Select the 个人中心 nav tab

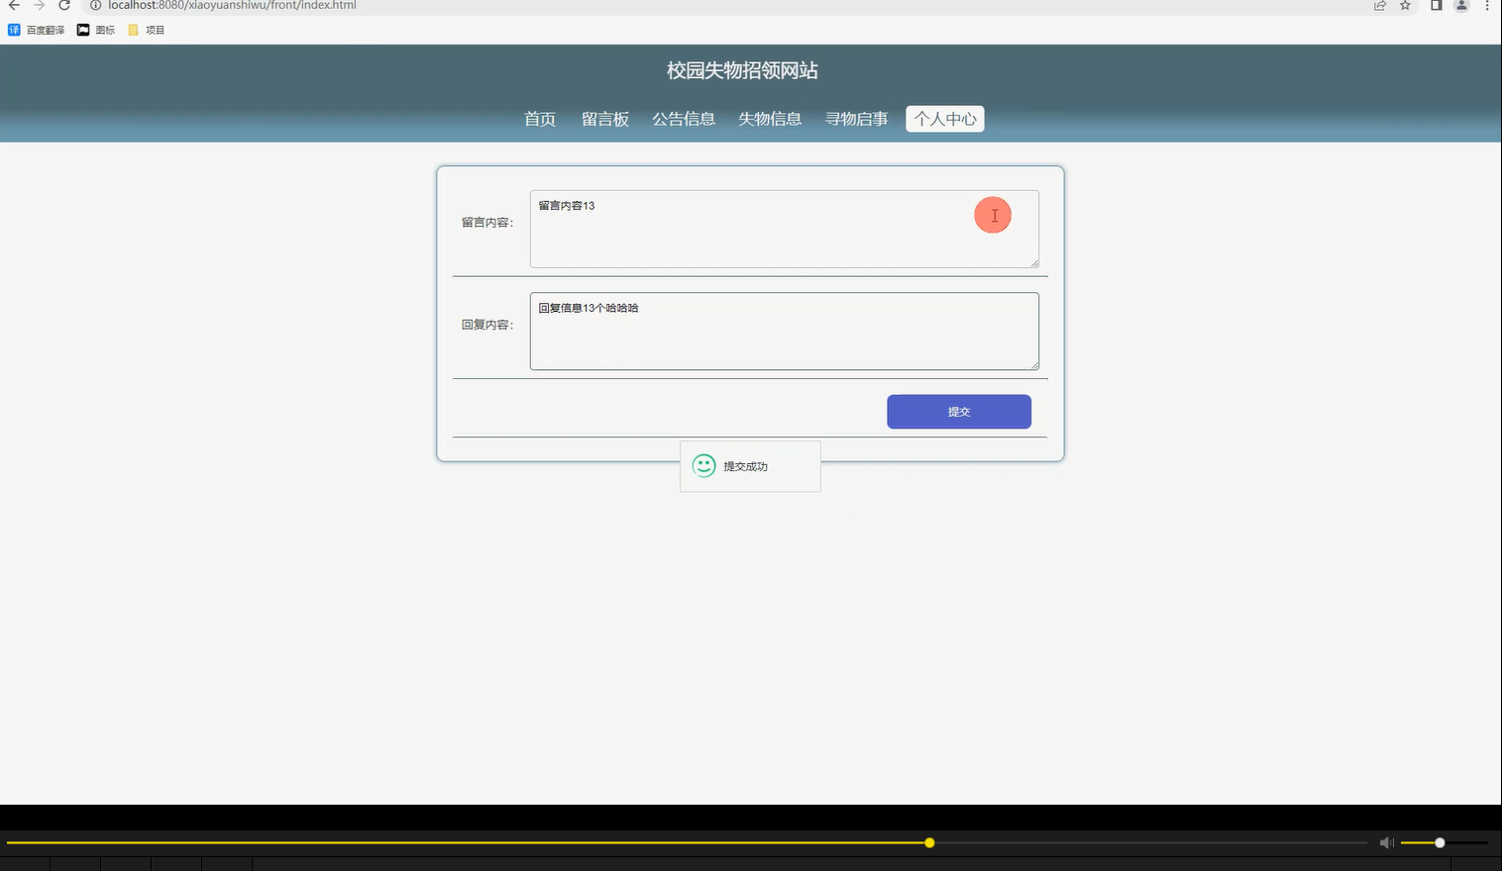(x=945, y=119)
